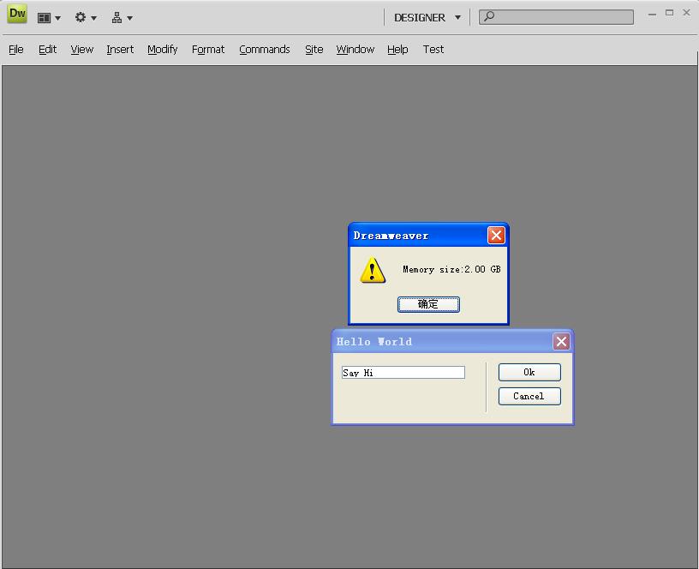Close the Dreamweaver main window
The height and width of the screenshot is (569, 699).
point(686,13)
